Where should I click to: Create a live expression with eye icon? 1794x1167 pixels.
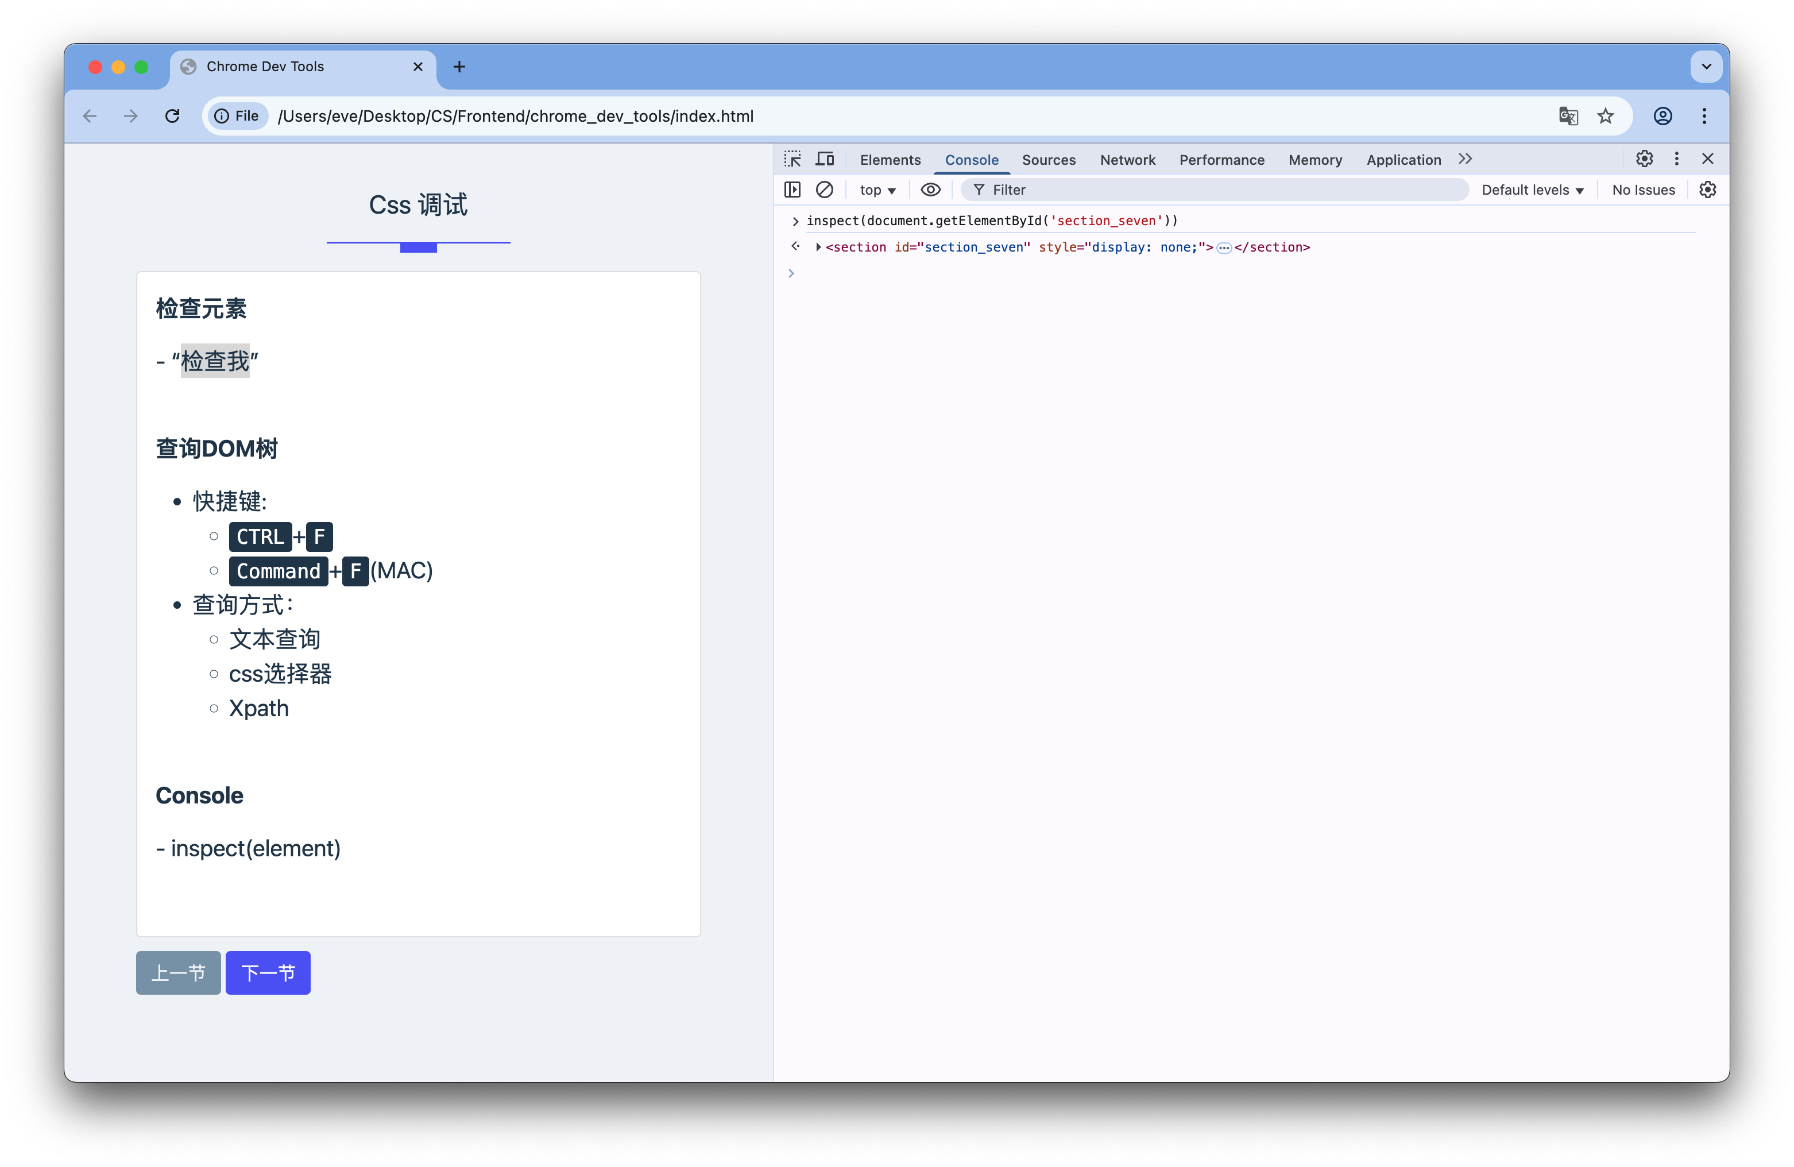pyautogui.click(x=931, y=189)
